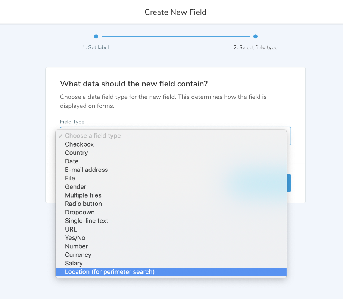Choose Radio button field type
The image size is (343, 299).
point(83,204)
